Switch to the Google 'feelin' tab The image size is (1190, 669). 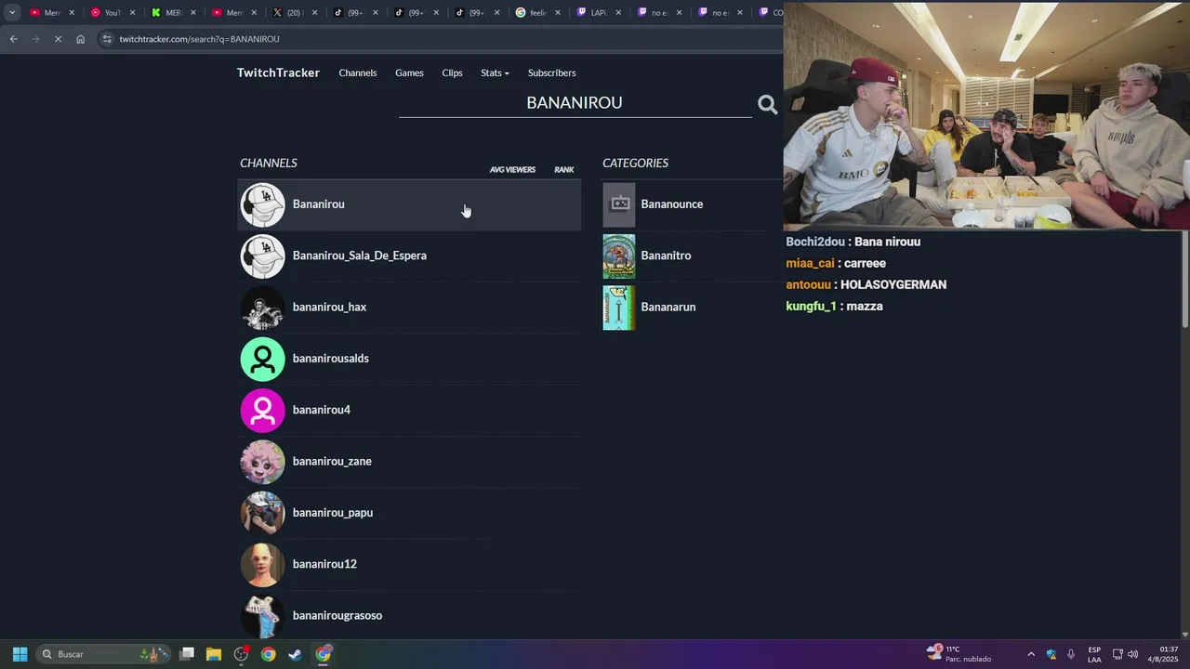[x=537, y=13]
